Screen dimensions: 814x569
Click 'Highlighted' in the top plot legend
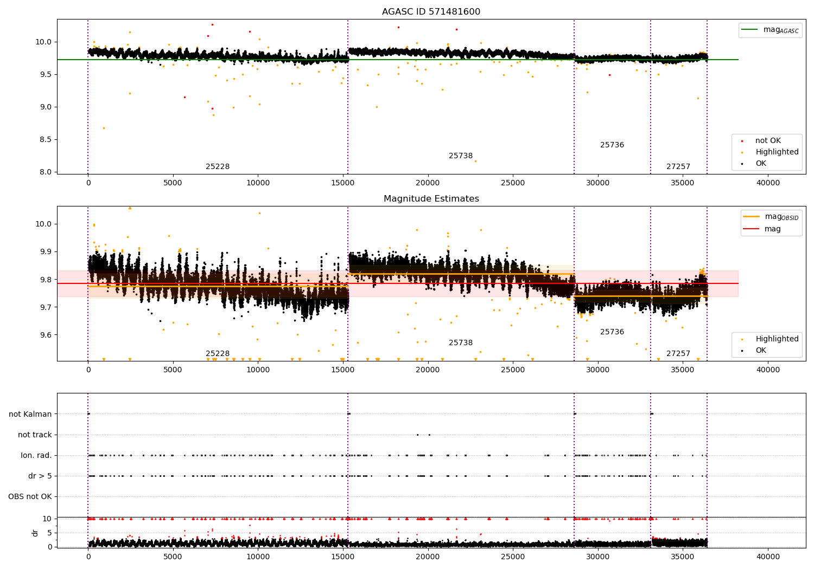(x=777, y=152)
